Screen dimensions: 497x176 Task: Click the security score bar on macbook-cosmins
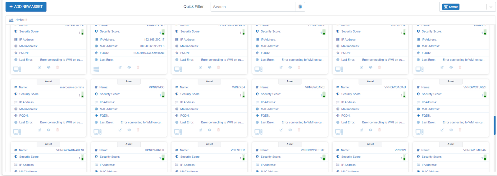[82, 95]
